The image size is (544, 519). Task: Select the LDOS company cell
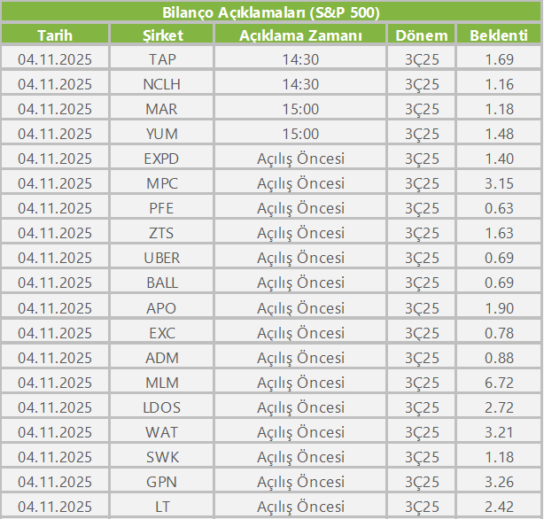click(162, 407)
